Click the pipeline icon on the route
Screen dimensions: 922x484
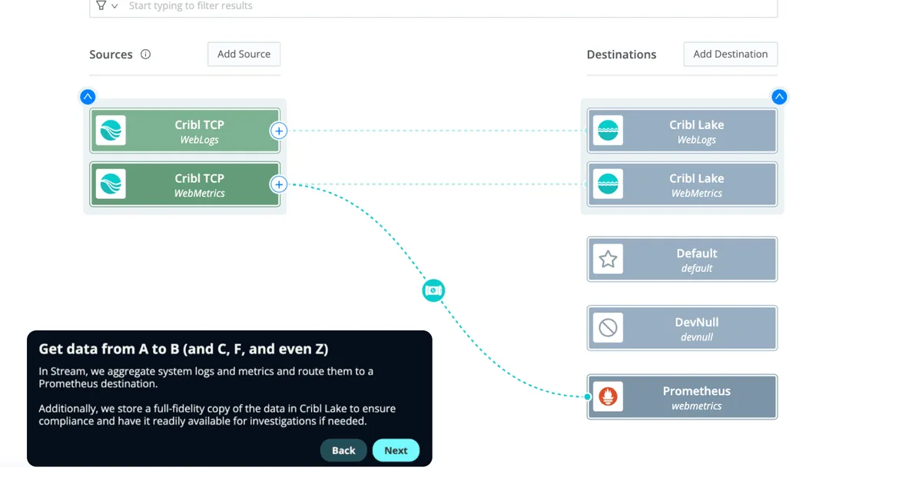[x=433, y=290]
